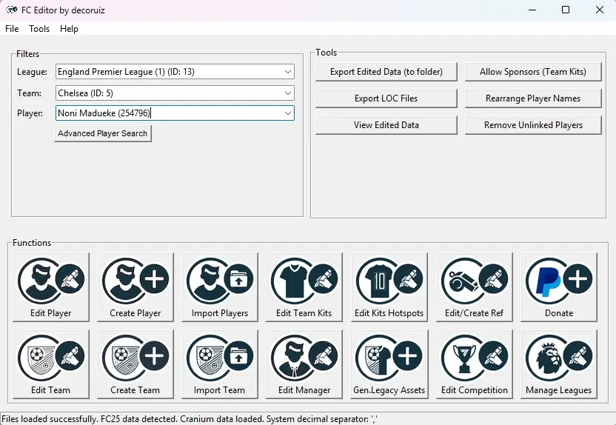
Task: Expand the Player dropdown showing Noni Madueke
Action: click(288, 113)
